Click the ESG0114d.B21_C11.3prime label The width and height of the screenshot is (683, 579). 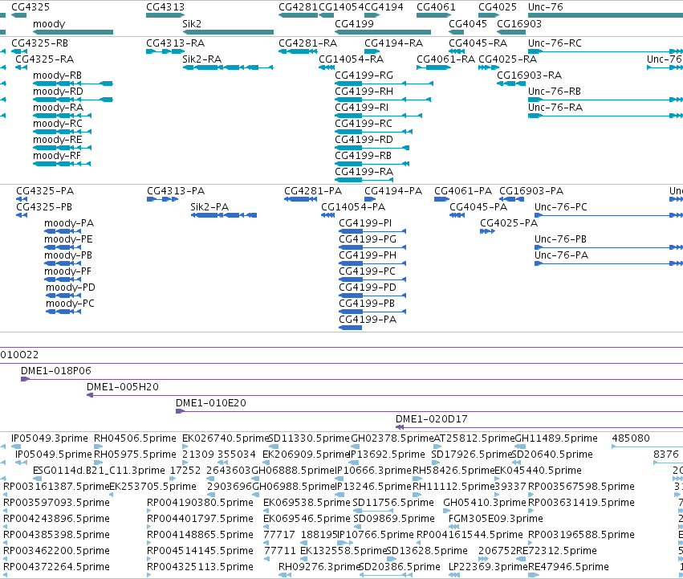pos(99,471)
